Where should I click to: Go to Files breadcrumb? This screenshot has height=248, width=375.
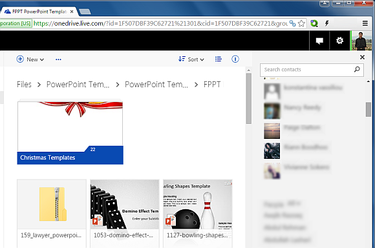[24, 85]
